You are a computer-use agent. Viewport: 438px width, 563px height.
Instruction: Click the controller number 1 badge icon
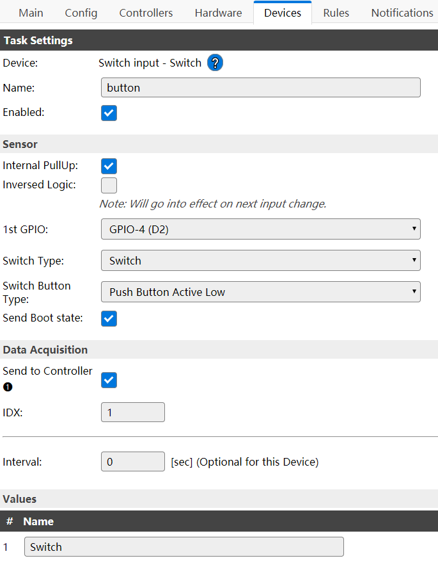[8, 387]
